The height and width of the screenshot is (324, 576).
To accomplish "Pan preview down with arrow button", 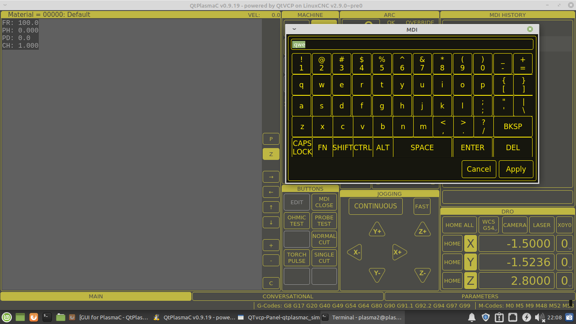I will (x=271, y=222).
